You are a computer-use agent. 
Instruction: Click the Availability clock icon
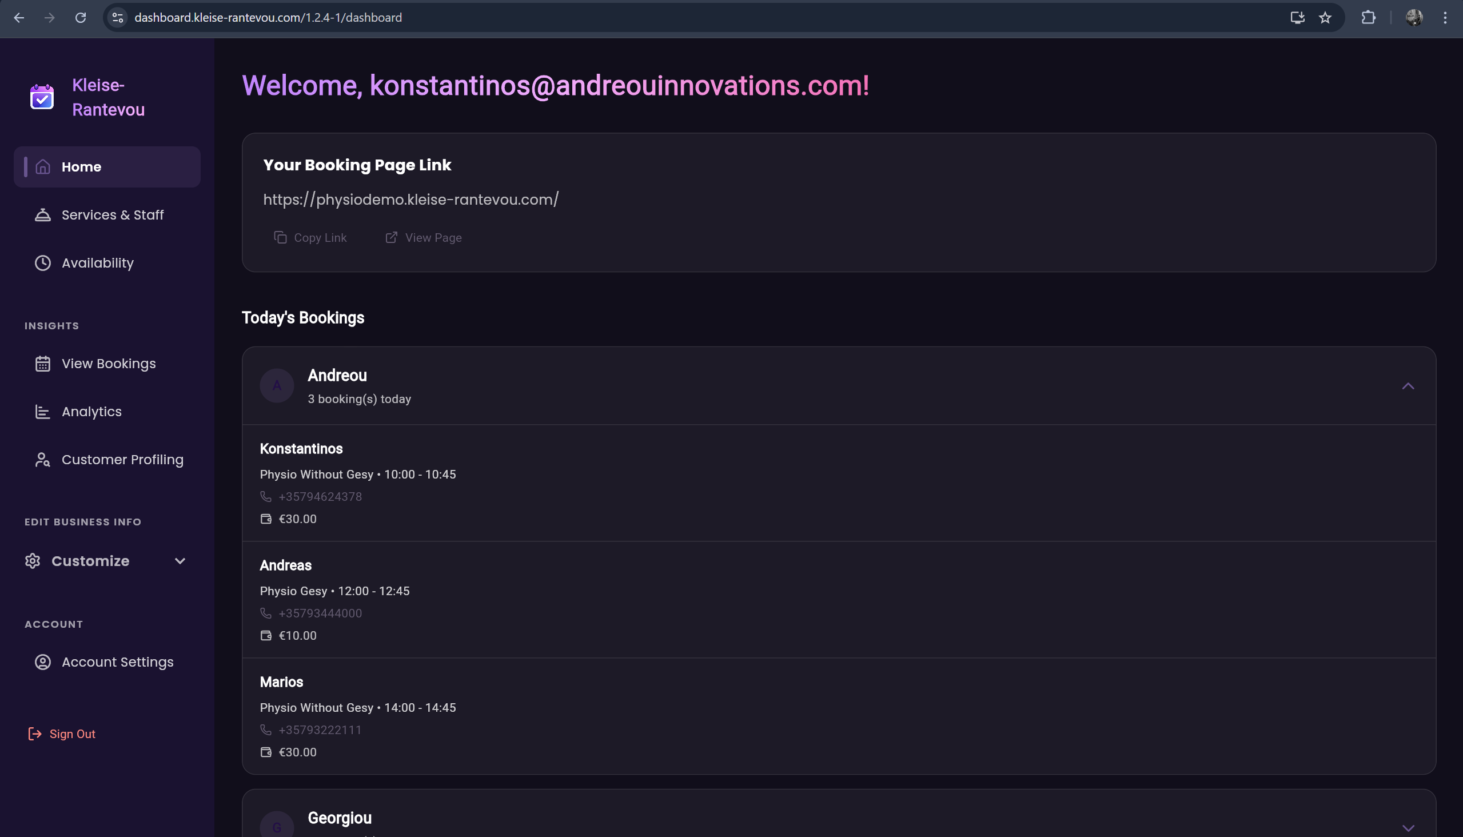coord(43,263)
